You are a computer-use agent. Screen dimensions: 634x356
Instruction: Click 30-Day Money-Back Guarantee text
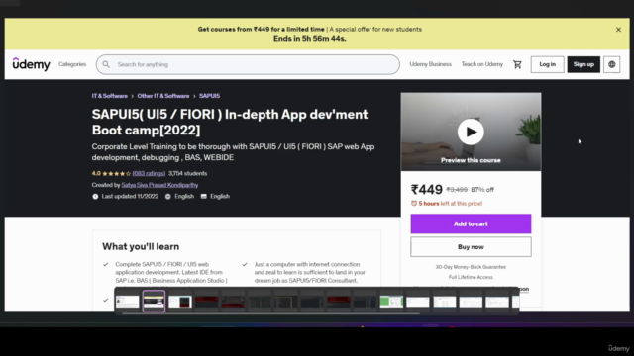[471, 267]
